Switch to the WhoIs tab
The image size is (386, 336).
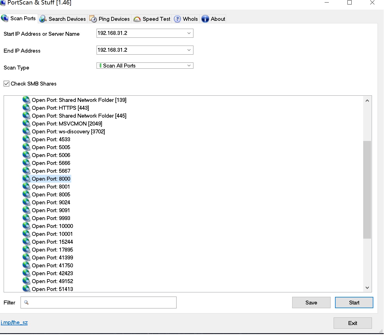[186, 19]
